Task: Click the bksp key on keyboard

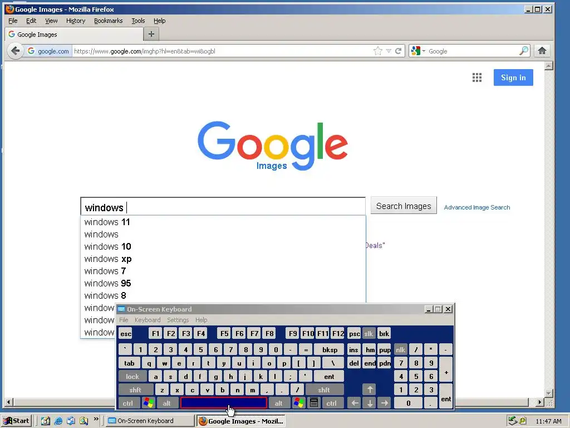Action: pos(330,350)
